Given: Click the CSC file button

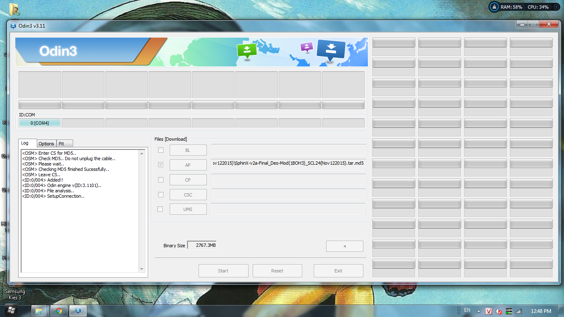Looking at the screenshot, I should point(188,194).
